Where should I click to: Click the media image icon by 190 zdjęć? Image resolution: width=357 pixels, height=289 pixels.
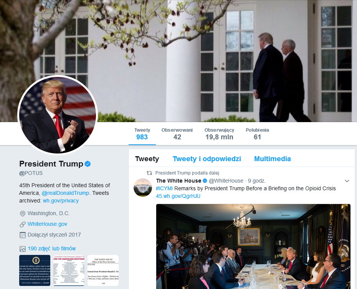[23, 249]
